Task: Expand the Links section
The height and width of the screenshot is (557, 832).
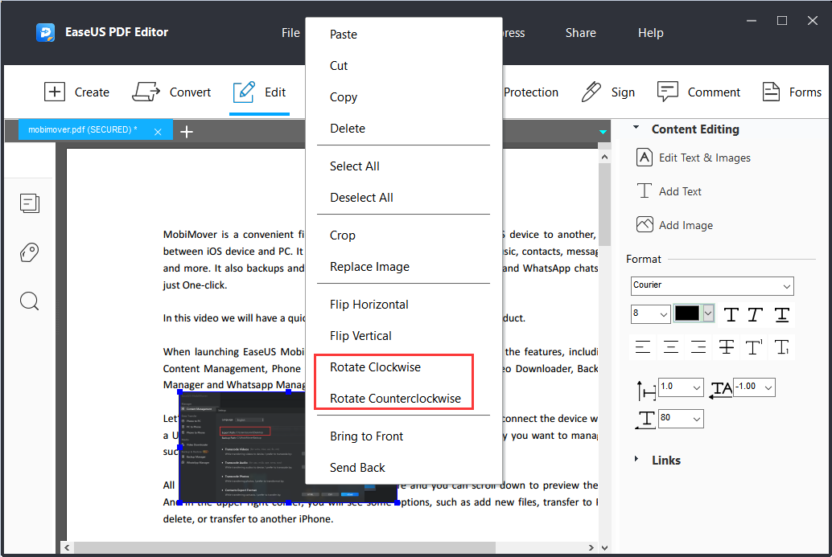Action: 667,460
